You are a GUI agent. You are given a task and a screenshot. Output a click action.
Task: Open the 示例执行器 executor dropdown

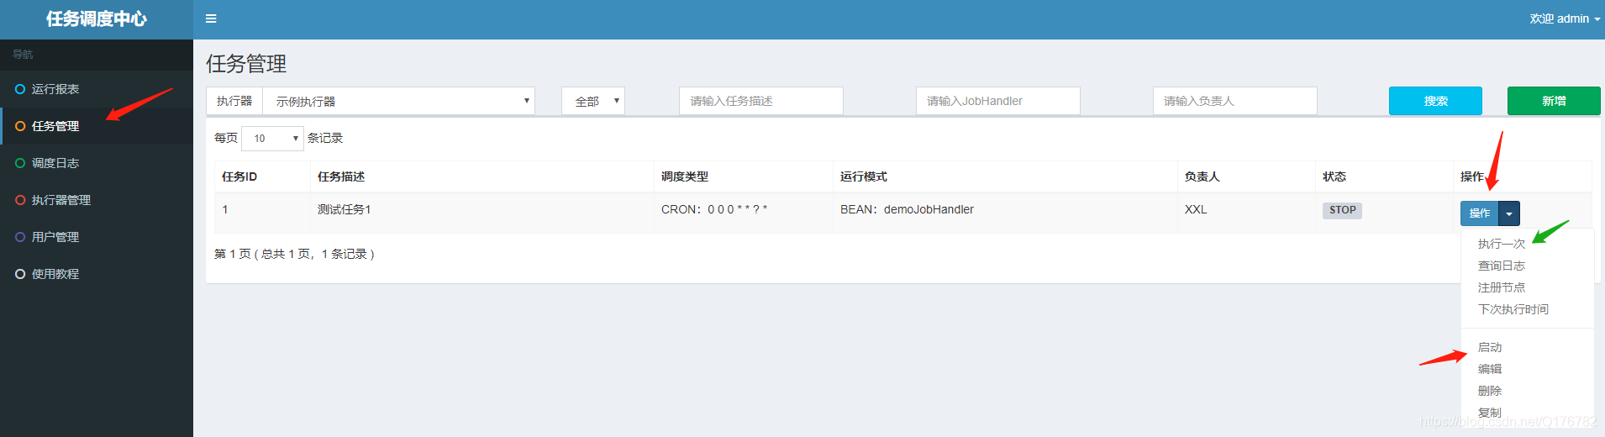[399, 101]
